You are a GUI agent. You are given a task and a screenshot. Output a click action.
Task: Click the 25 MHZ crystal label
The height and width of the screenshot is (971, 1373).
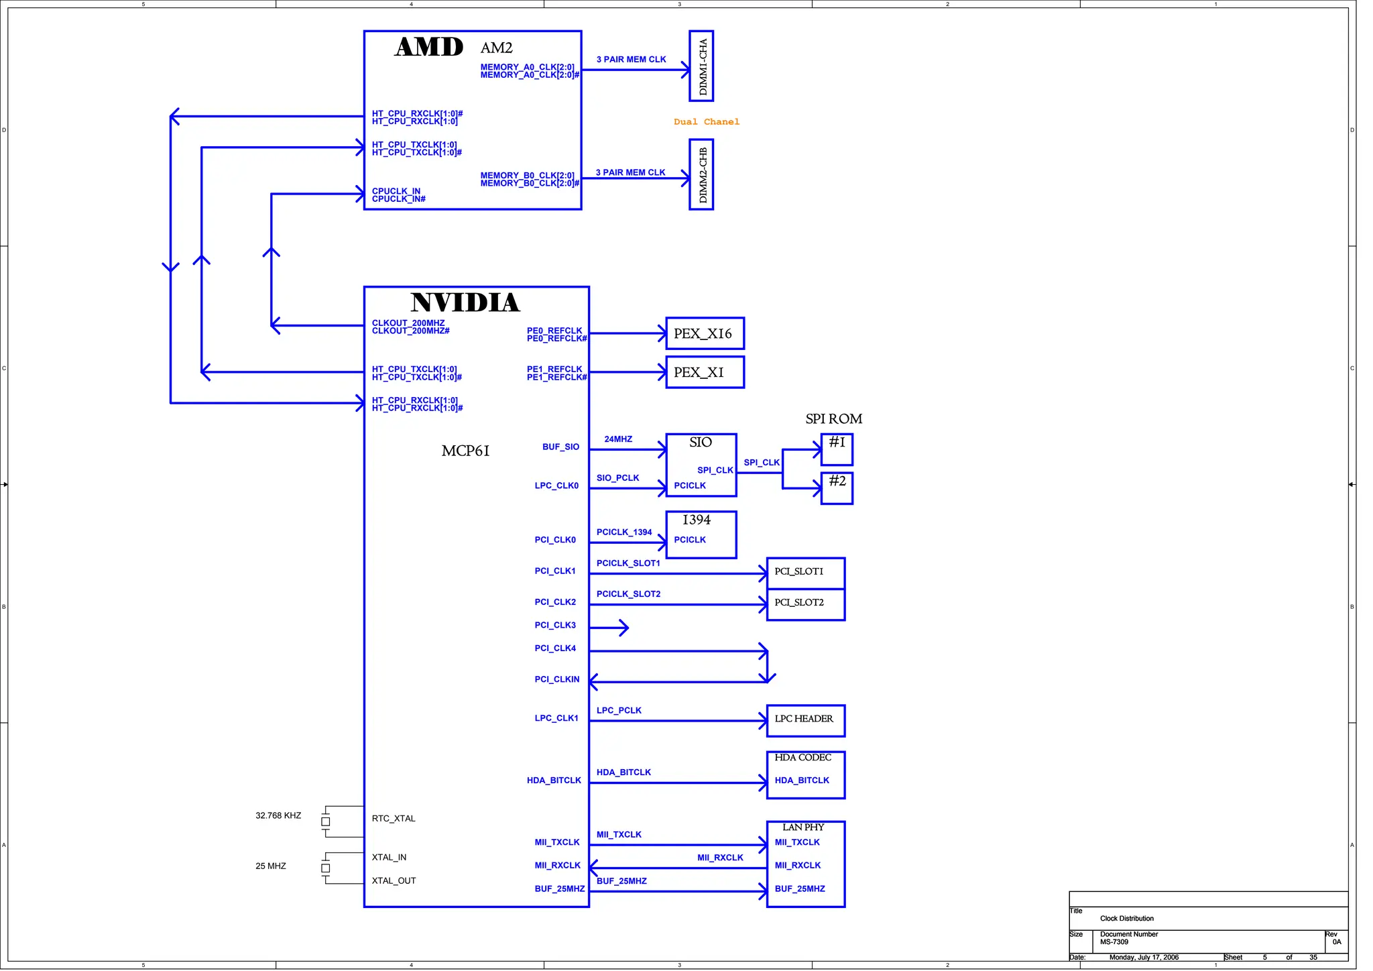(271, 866)
